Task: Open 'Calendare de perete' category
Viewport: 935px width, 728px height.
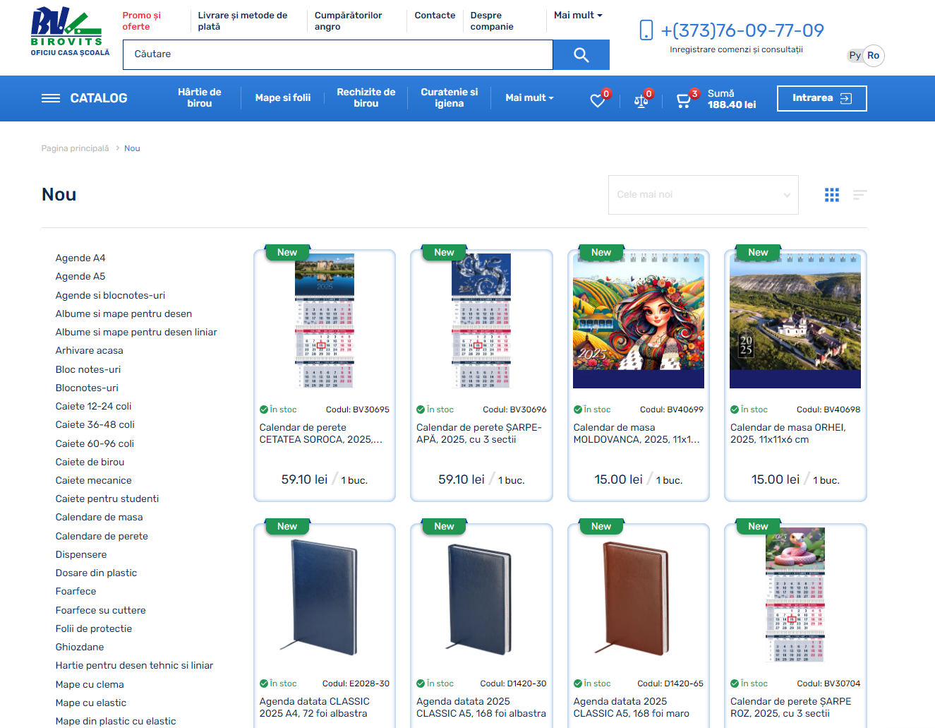Action: click(x=102, y=536)
